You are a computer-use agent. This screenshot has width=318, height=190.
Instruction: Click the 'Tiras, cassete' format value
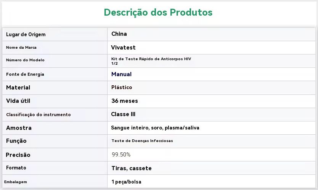[132, 168]
